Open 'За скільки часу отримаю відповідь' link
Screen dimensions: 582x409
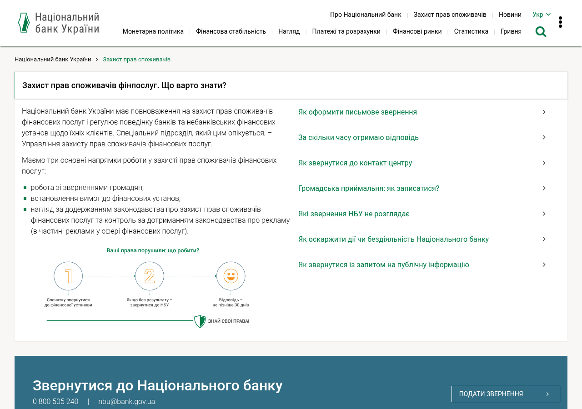pyautogui.click(x=358, y=137)
